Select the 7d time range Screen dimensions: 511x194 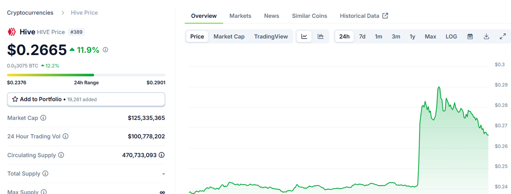coord(362,37)
